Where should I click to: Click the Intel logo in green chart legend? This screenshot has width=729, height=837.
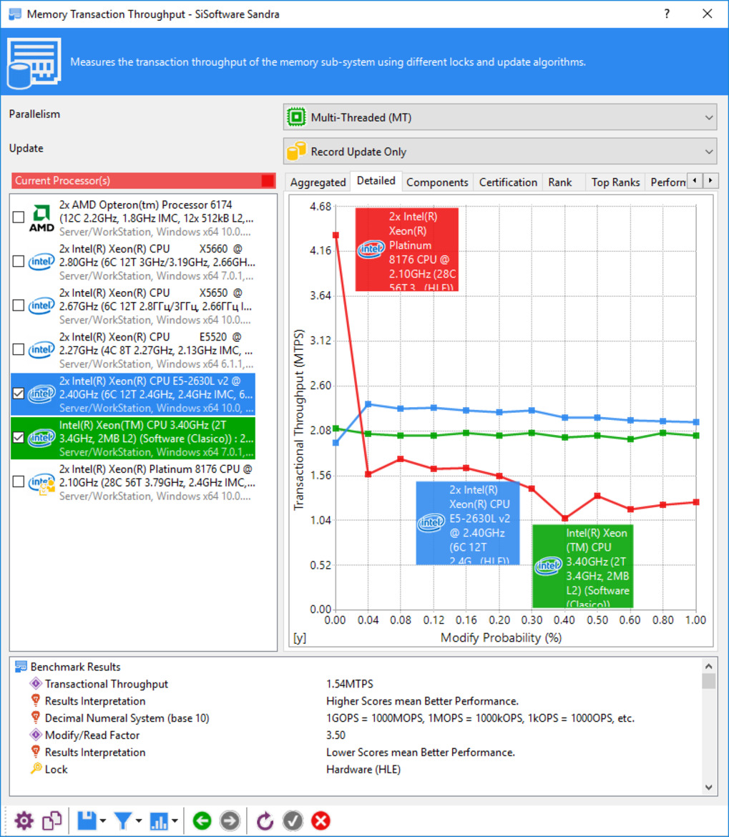tap(548, 565)
